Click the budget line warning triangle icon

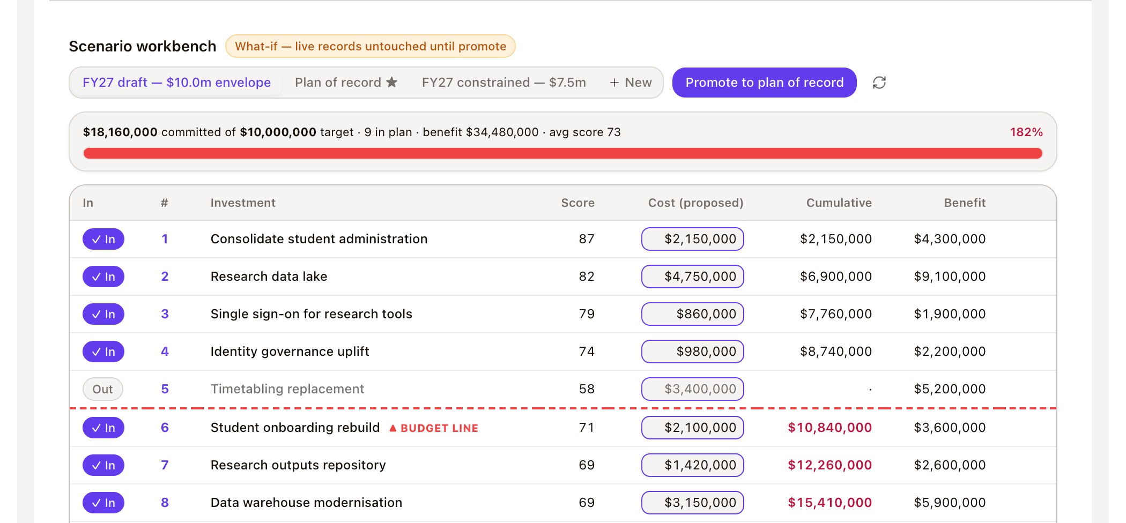pos(392,428)
